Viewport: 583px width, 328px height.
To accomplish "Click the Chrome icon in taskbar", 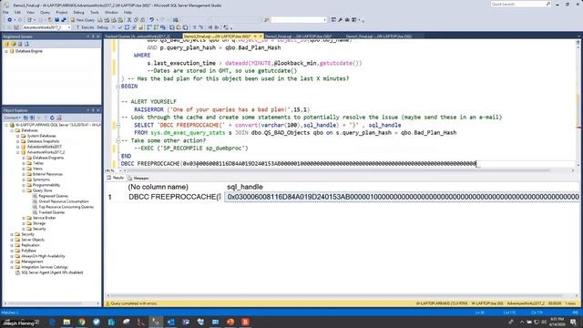I will tap(82, 322).
